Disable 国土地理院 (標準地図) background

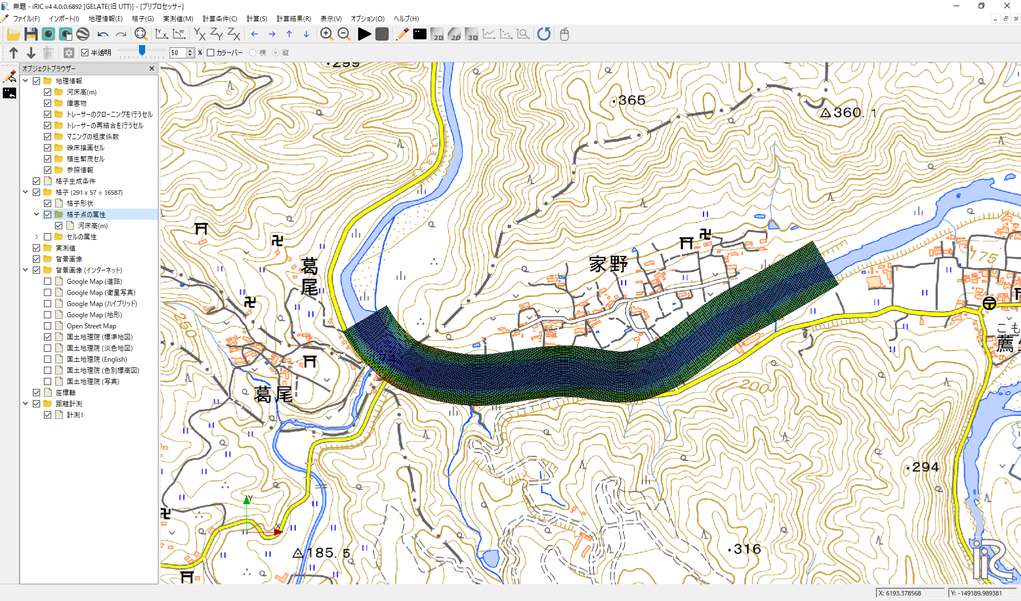[48, 337]
